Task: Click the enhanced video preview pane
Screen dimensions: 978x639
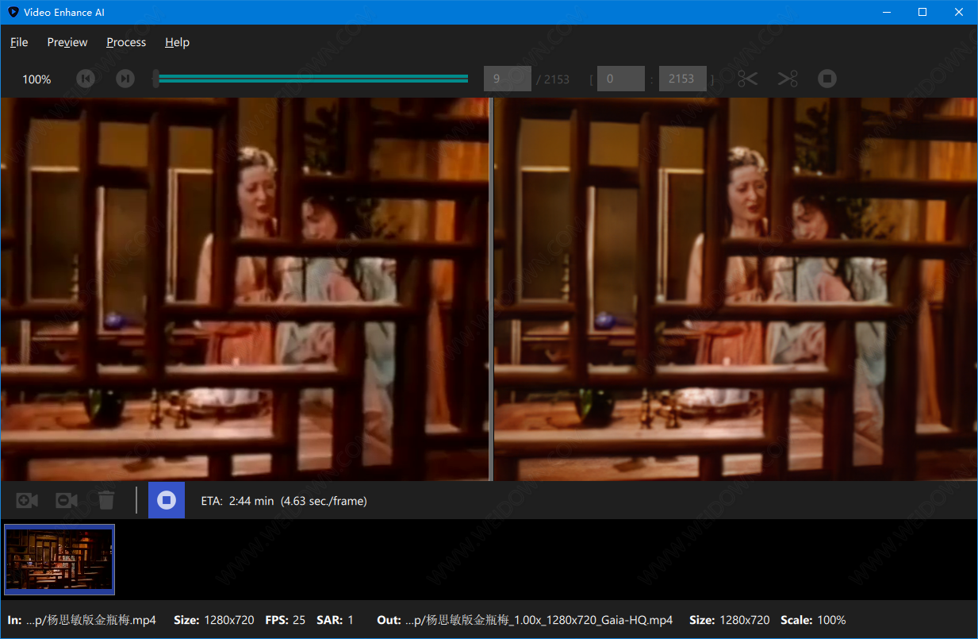Action: click(735, 289)
